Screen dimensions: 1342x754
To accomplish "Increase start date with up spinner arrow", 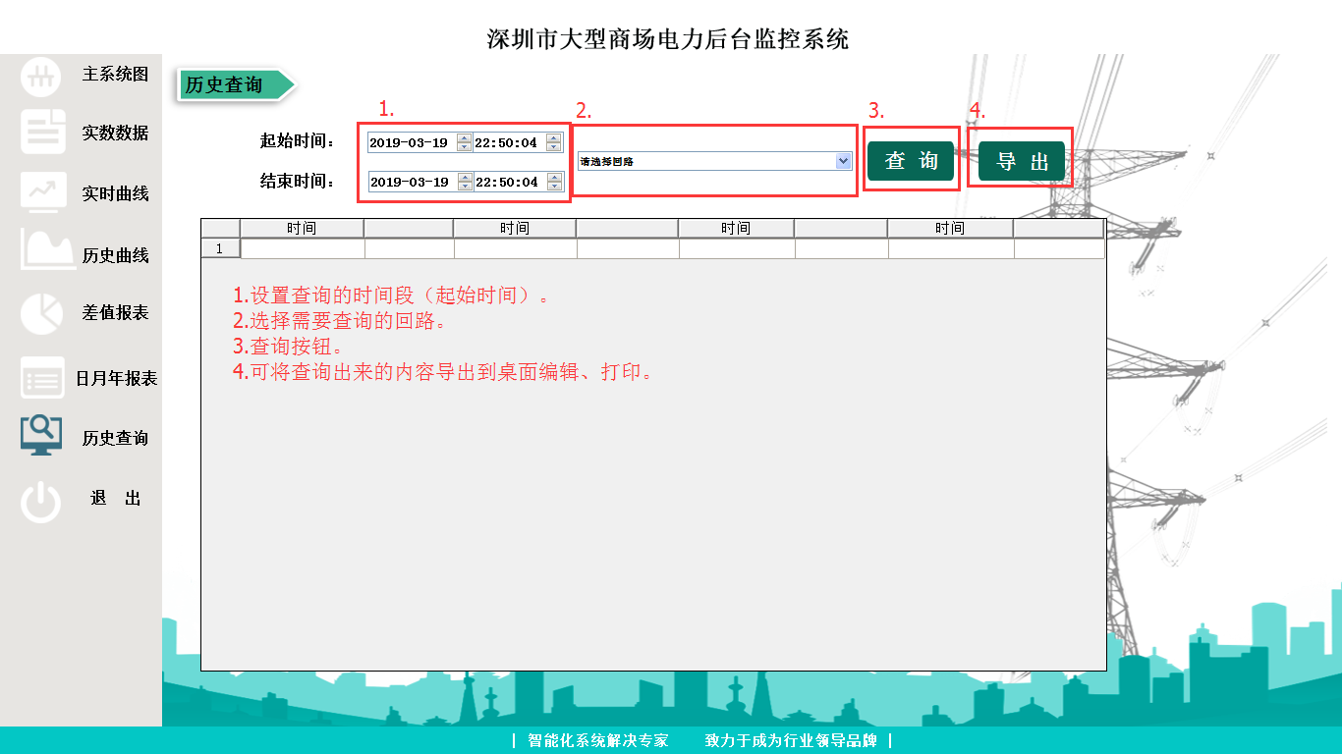I will tap(465, 138).
